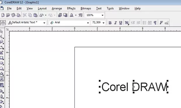181x108 pixels.
Task: Redo the last undone action
Action: 50,15
